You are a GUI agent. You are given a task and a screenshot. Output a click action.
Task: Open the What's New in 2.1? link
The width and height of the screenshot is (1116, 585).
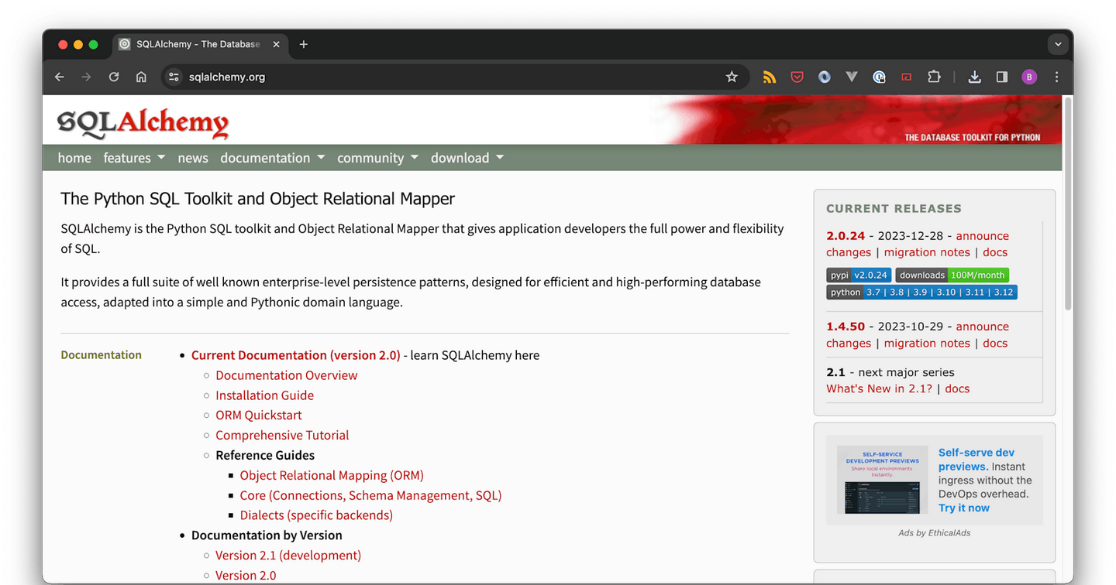879,388
